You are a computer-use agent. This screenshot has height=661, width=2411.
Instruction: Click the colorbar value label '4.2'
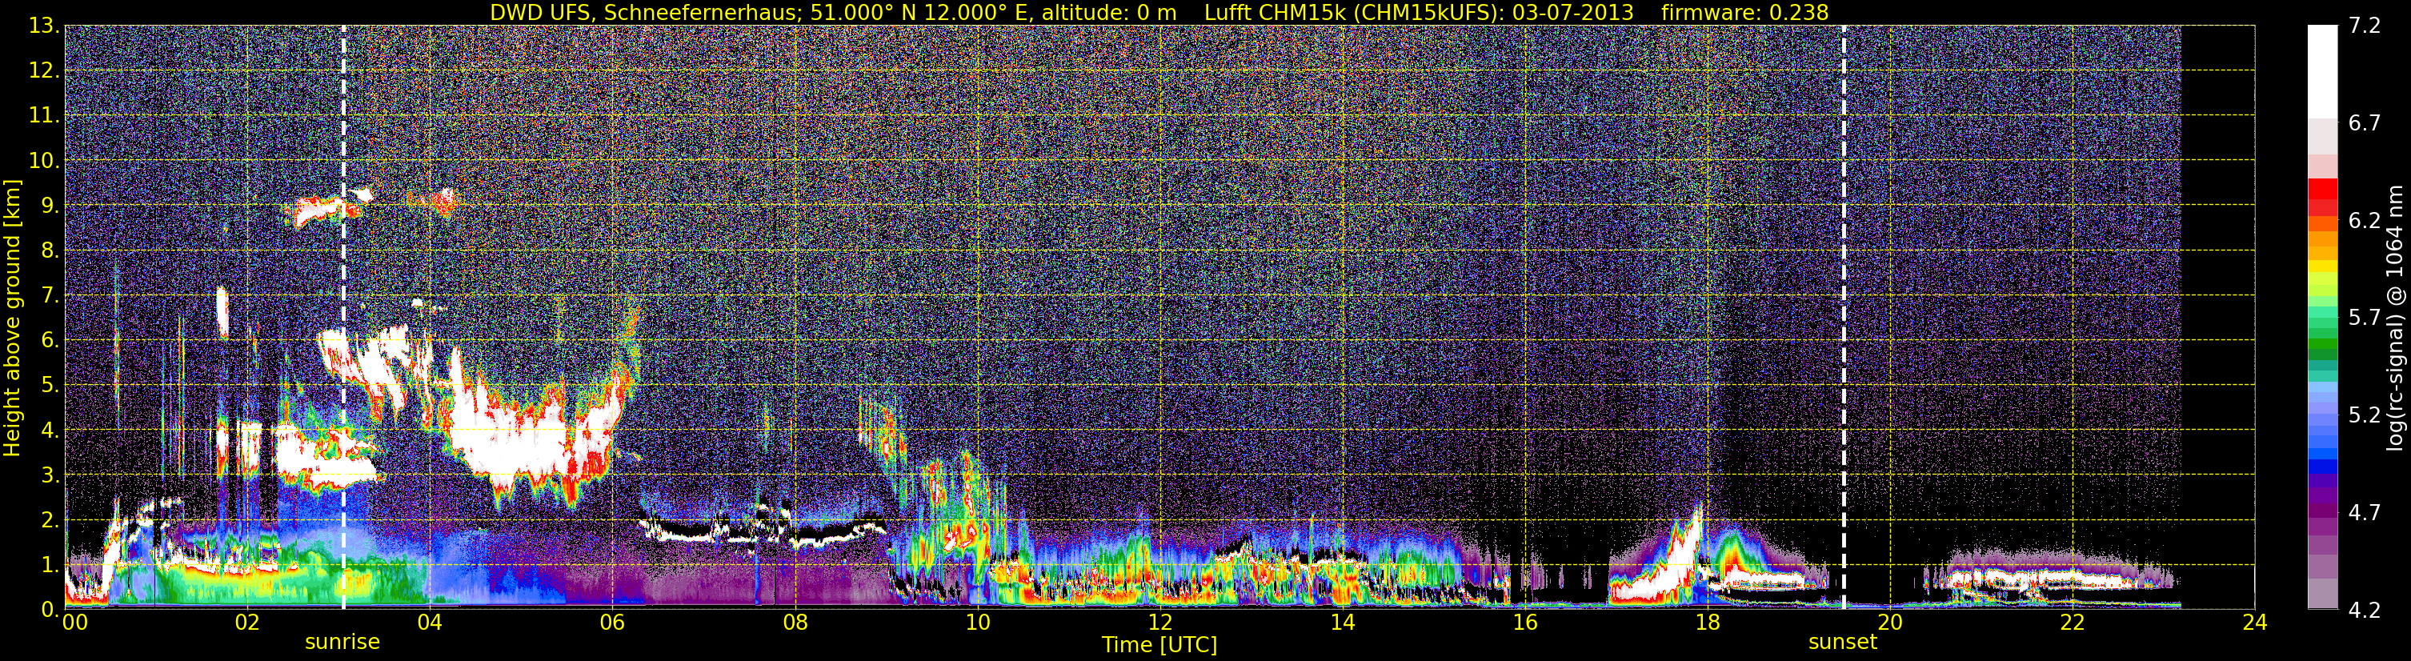pos(2365,610)
